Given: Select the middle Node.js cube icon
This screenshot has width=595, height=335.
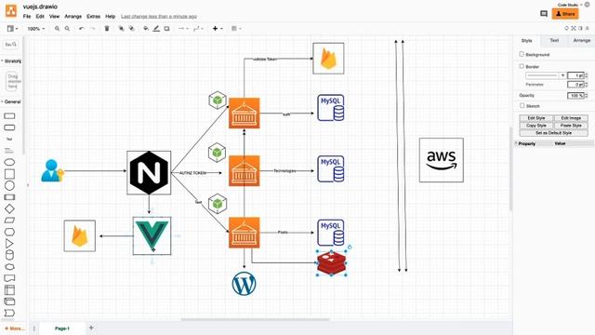Looking at the screenshot, I should pyautogui.click(x=217, y=153).
